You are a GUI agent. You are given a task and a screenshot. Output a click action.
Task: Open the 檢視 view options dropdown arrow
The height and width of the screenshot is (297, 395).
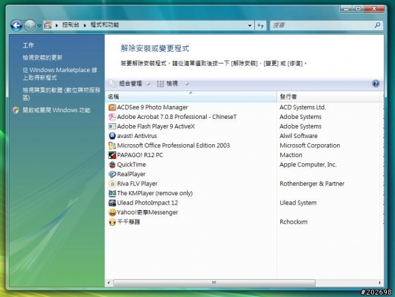point(186,84)
